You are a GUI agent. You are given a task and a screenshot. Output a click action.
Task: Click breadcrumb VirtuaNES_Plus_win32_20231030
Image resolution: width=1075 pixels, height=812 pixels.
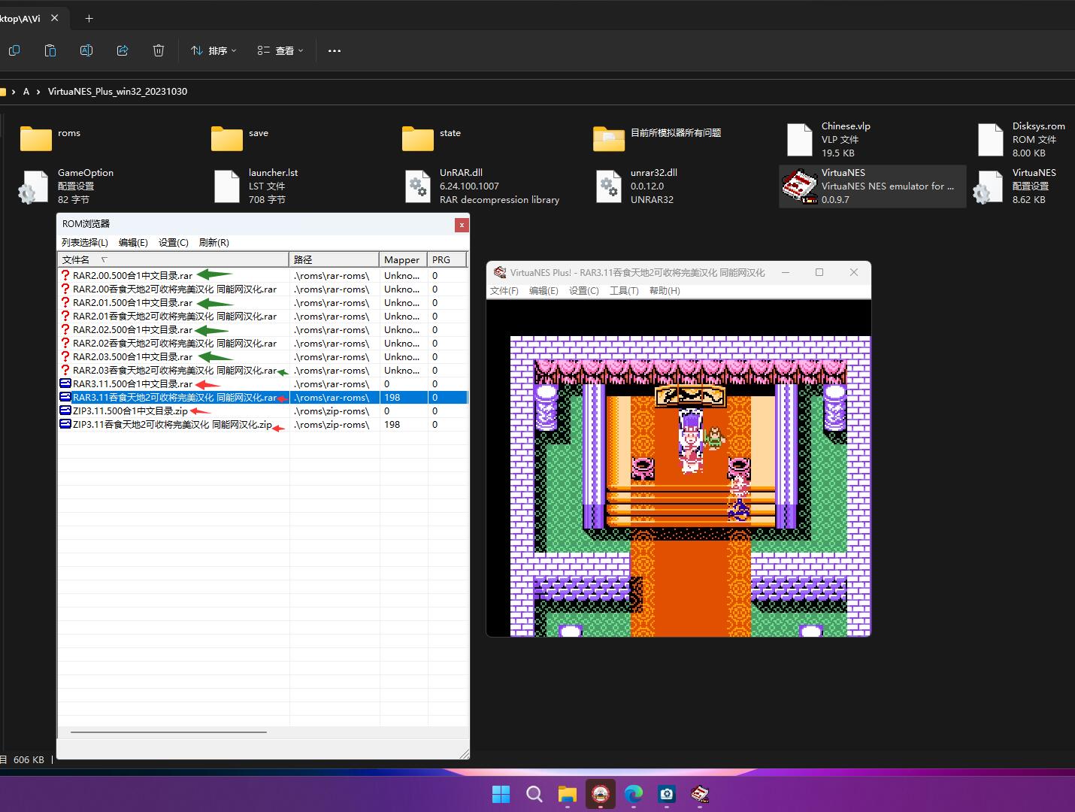[x=117, y=91]
